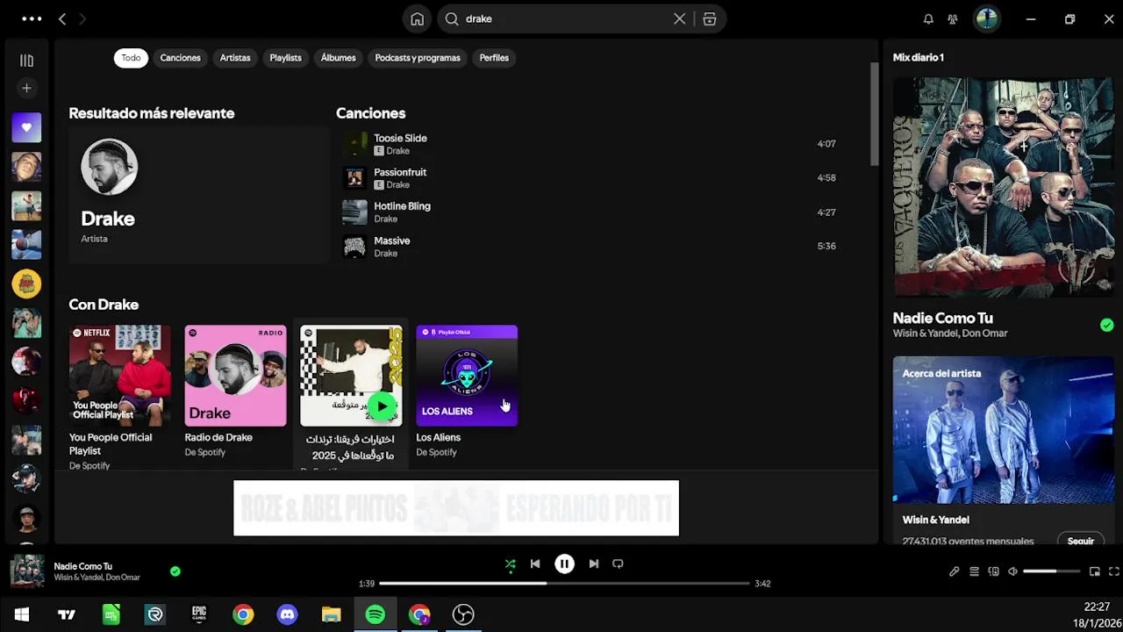This screenshot has height=632, width=1123.
Task: Toggle saved checkmark in now playing bar
Action: pyautogui.click(x=175, y=571)
